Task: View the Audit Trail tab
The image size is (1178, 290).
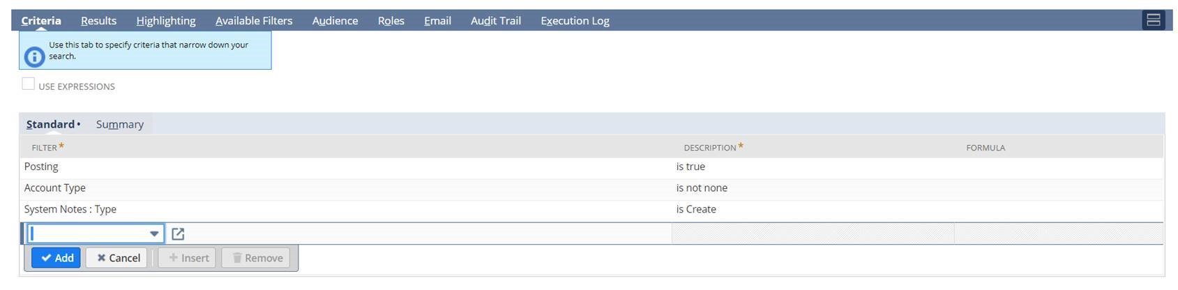Action: 495,21
